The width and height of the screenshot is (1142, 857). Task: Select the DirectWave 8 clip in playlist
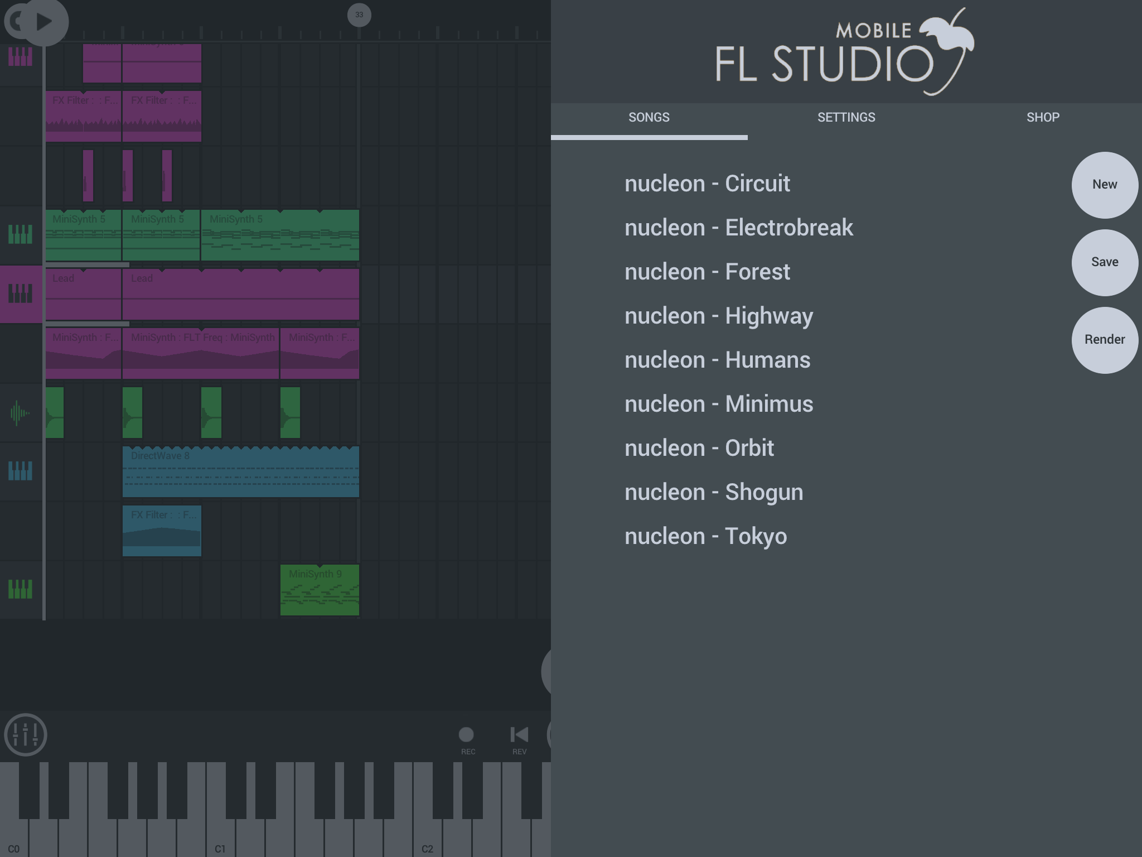click(x=240, y=472)
